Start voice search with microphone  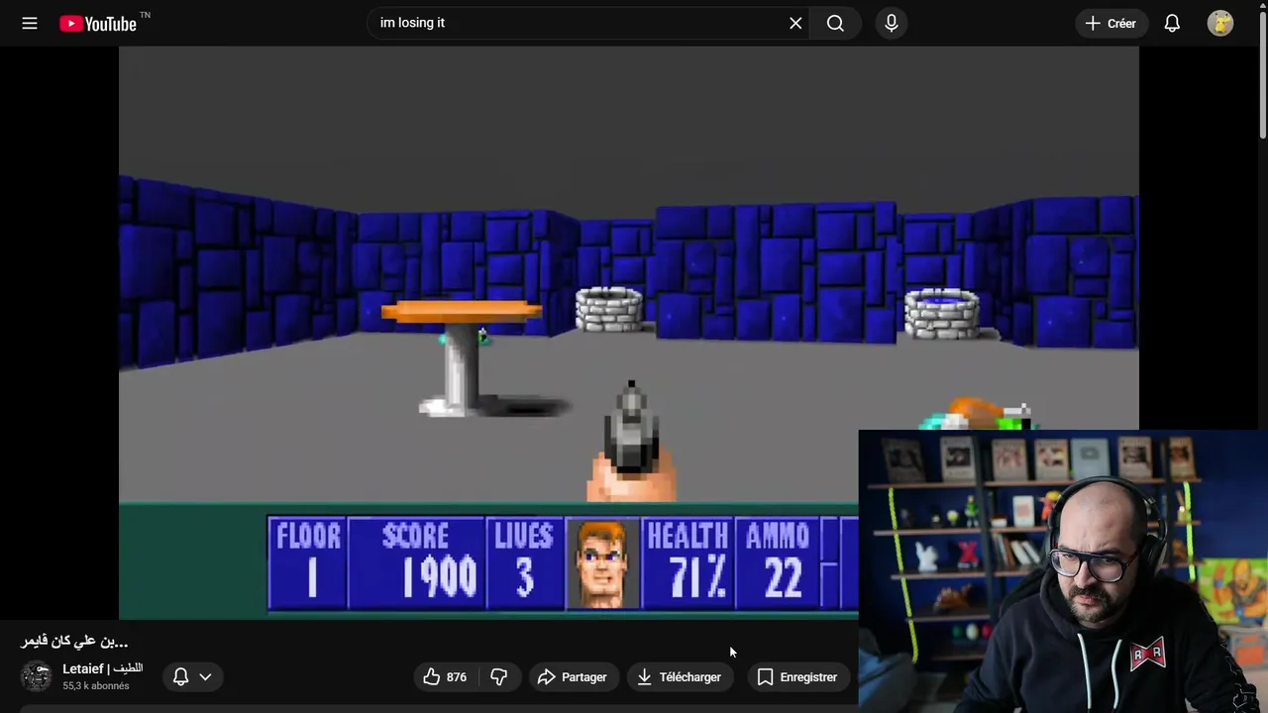tap(892, 23)
